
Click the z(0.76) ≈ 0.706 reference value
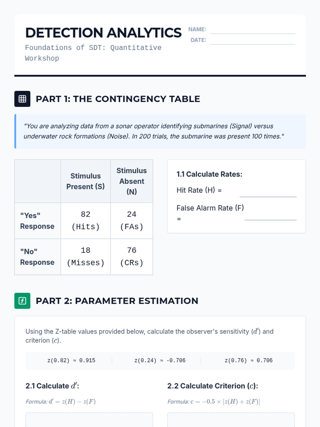249,361
